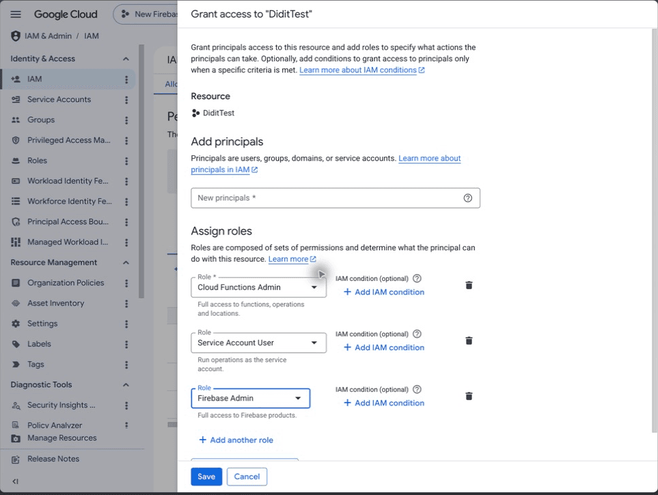Open Policy Analyzer in the sidebar
The height and width of the screenshot is (495, 658).
pyautogui.click(x=55, y=425)
